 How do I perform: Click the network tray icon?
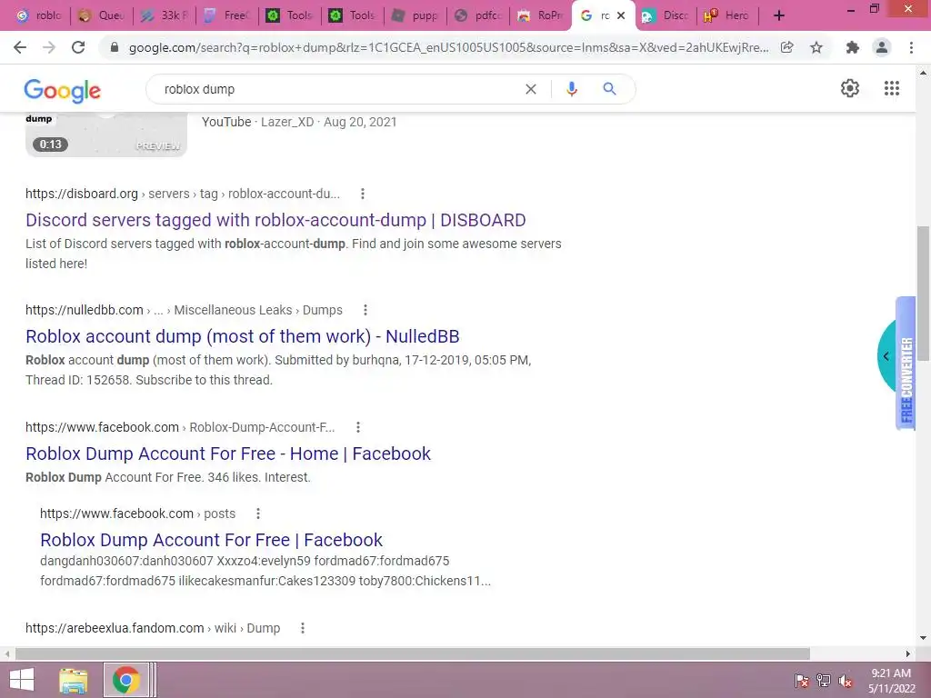tap(824, 681)
